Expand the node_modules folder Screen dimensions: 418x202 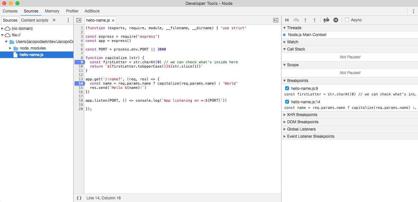point(10,48)
